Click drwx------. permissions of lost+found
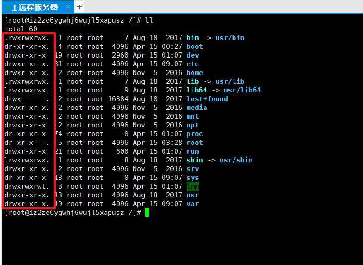This screenshot has width=363, height=265. tap(27, 99)
